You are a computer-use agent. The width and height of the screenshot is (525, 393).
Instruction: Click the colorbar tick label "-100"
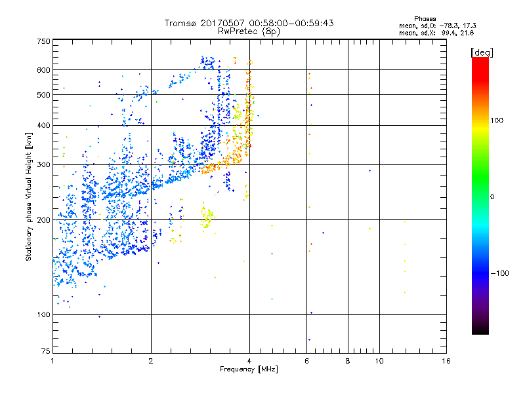[x=499, y=273]
